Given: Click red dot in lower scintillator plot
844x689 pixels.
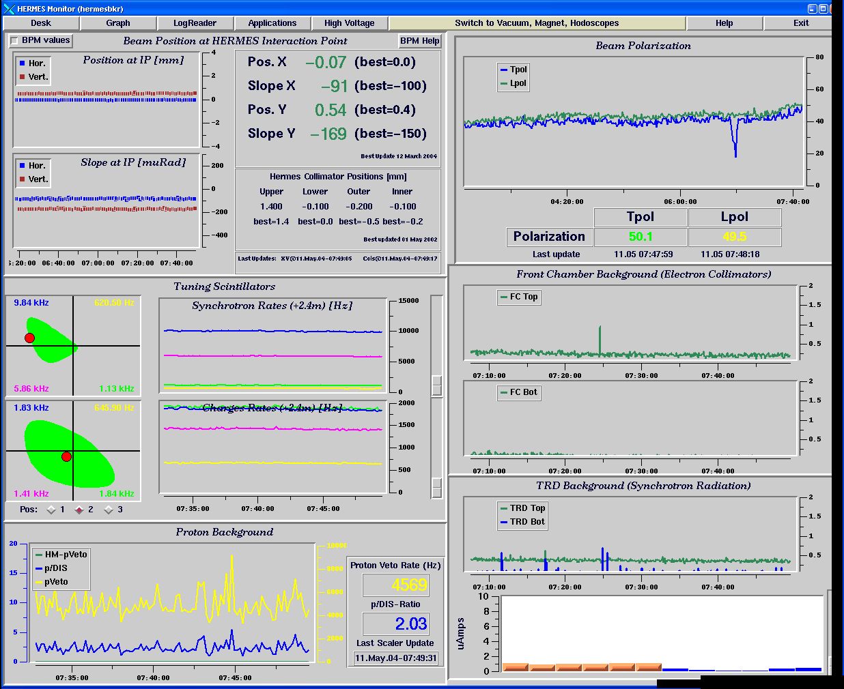Looking at the screenshot, I should point(66,457).
